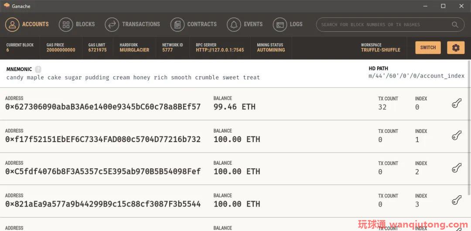Maximize the Ganache window

[443, 6]
